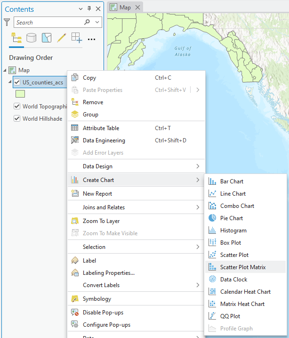The width and height of the screenshot is (289, 338).
Task: Pin the Contents pane with auto-hide icon
Action: tap(89, 9)
